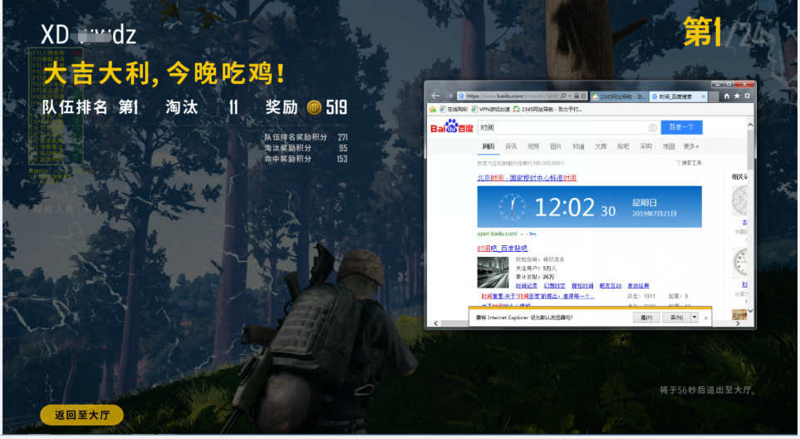Open the 北京时间 - 国家授时中心标准时间 link
This screenshot has width=800, height=439.
click(x=527, y=178)
